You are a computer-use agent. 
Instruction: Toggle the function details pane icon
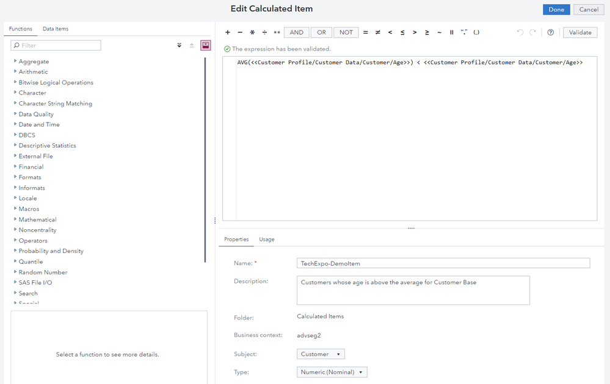[205, 46]
